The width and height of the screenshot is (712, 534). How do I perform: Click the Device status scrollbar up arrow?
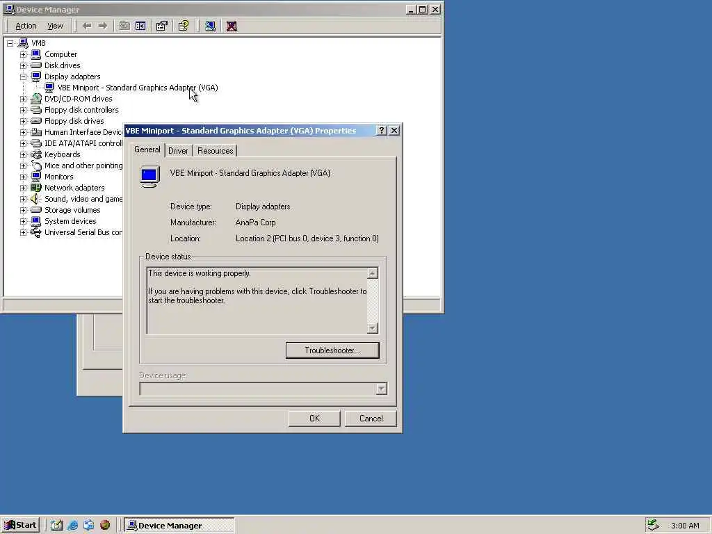pyautogui.click(x=373, y=273)
